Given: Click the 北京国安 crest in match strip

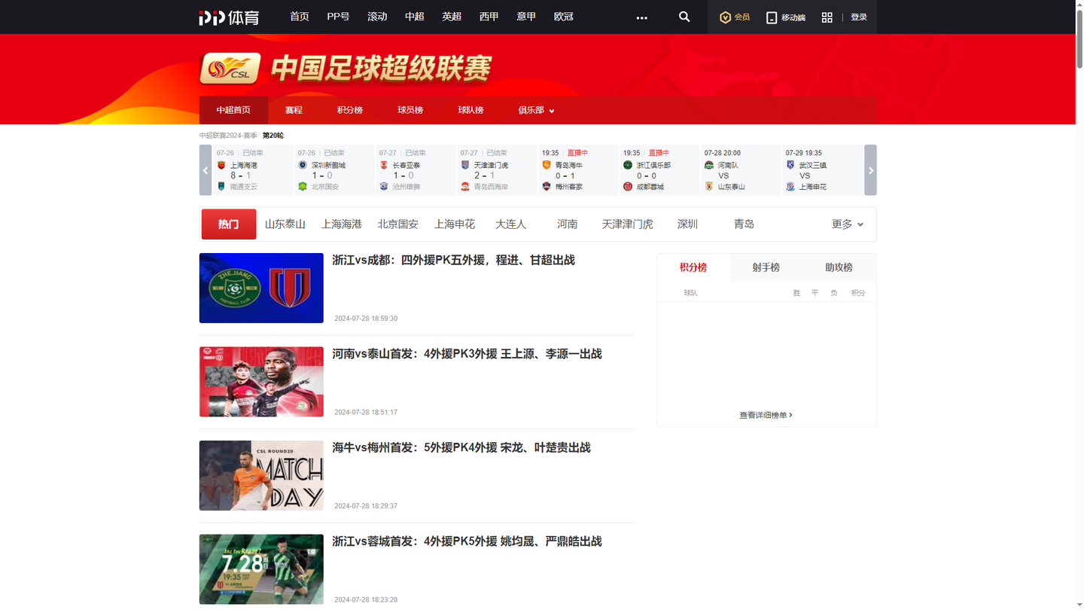Looking at the screenshot, I should point(303,186).
